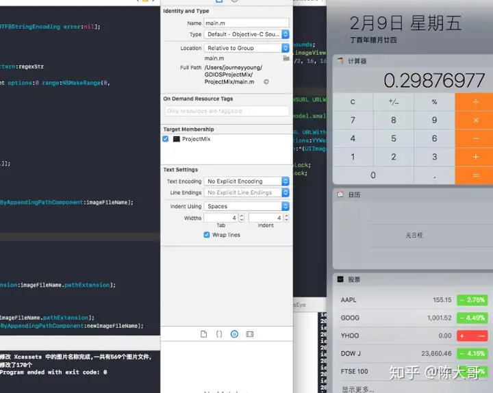Screen dimensions: 493x393
Task: Open the File Template library icon
Action: coord(204,334)
